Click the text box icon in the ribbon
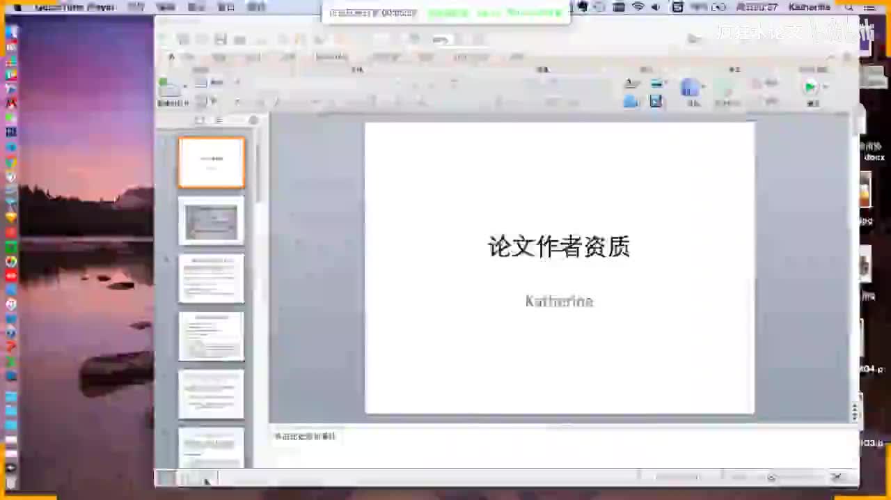This screenshot has width=891, height=500. click(632, 84)
